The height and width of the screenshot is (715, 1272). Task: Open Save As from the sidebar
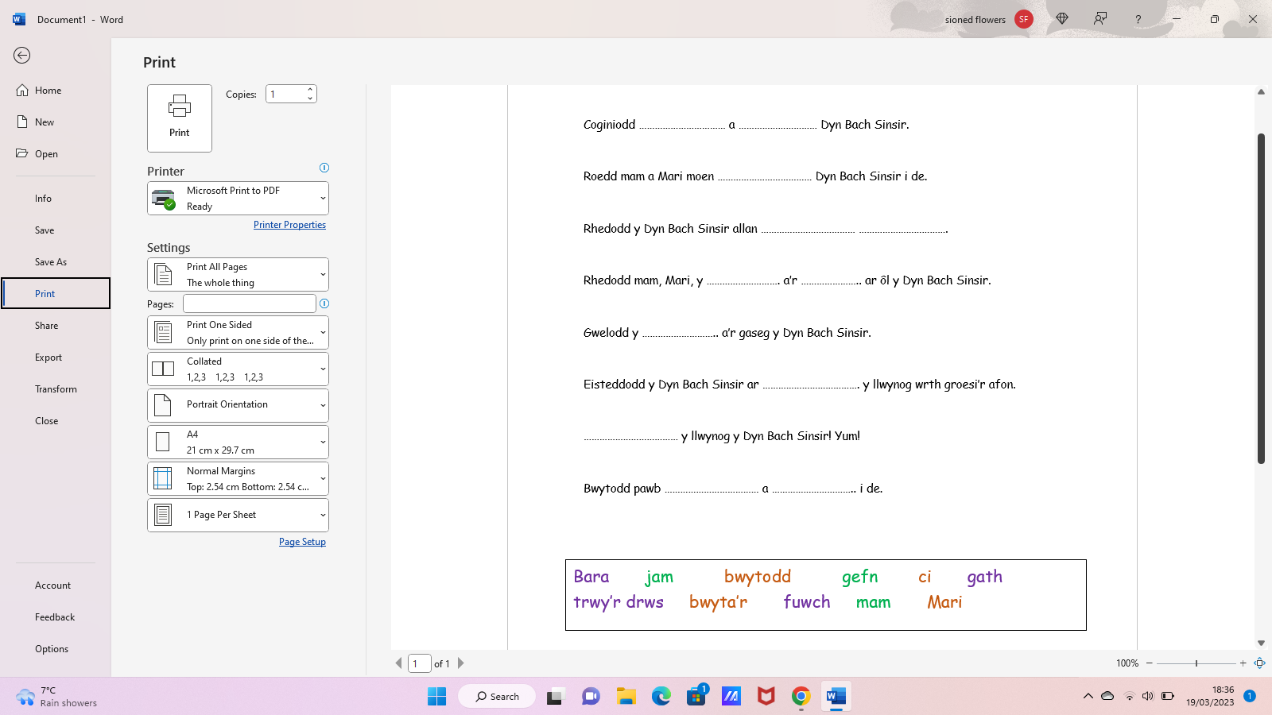pos(51,262)
